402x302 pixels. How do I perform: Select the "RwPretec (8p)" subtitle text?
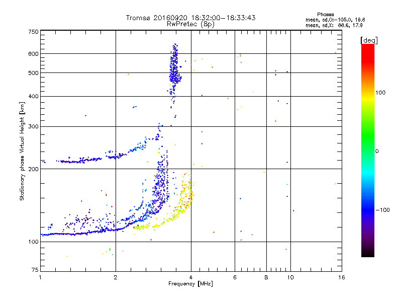190,24
